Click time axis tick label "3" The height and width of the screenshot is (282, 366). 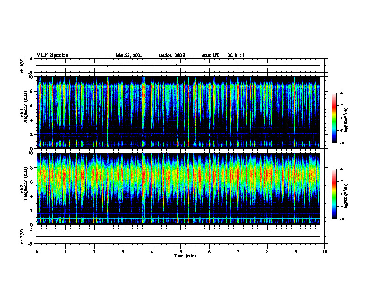tap(123, 252)
